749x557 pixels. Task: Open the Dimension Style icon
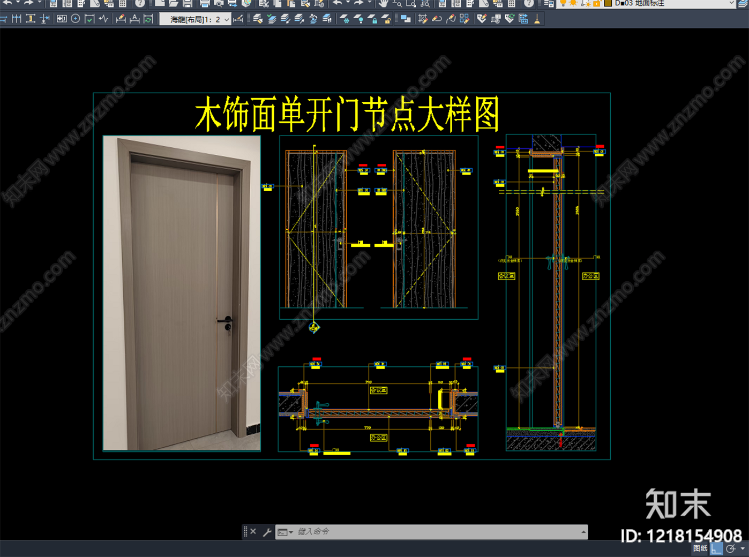[x=238, y=19]
